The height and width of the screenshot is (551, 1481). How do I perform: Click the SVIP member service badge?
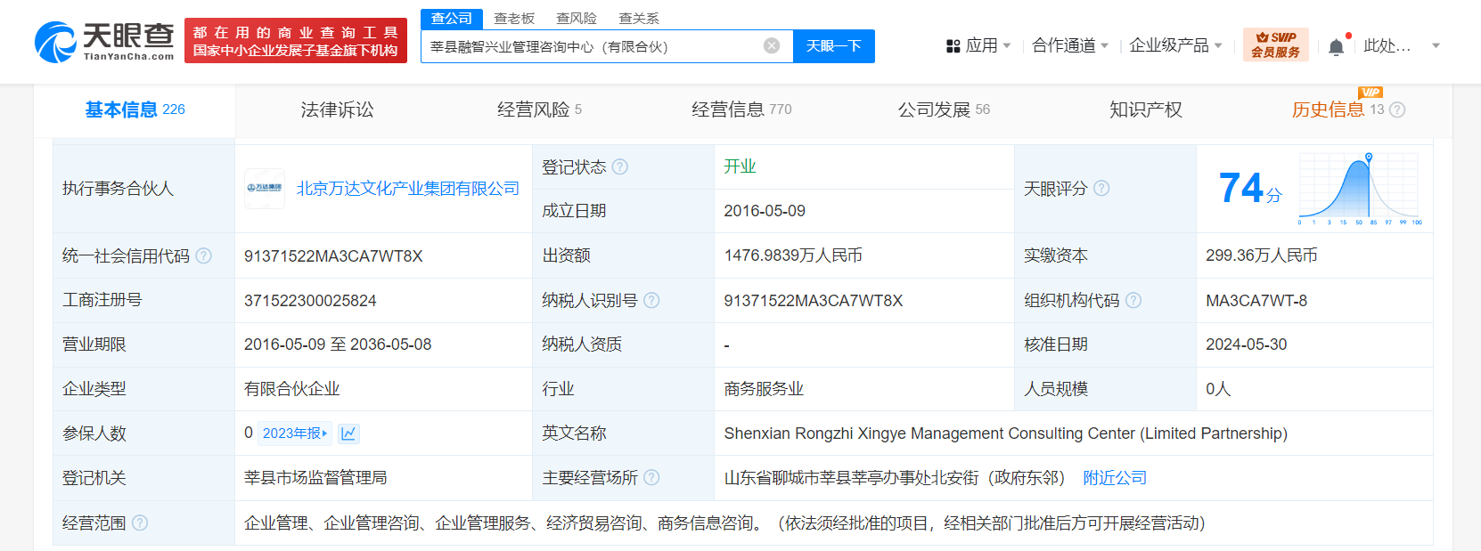click(x=1275, y=45)
